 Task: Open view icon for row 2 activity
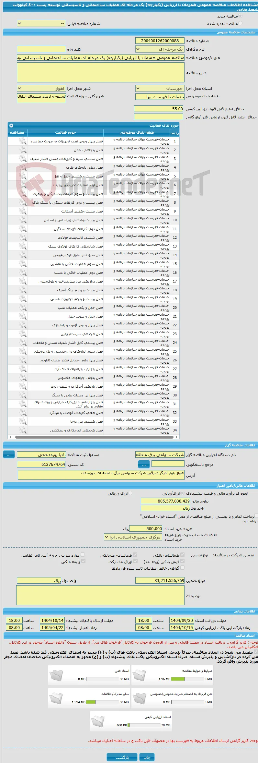point(22,150)
